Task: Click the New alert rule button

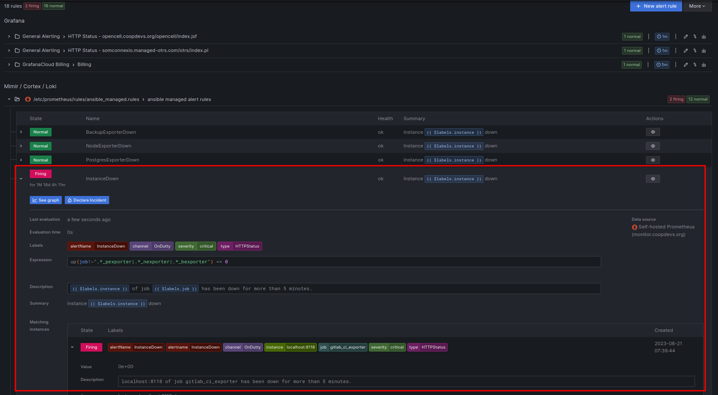Action: click(x=656, y=6)
